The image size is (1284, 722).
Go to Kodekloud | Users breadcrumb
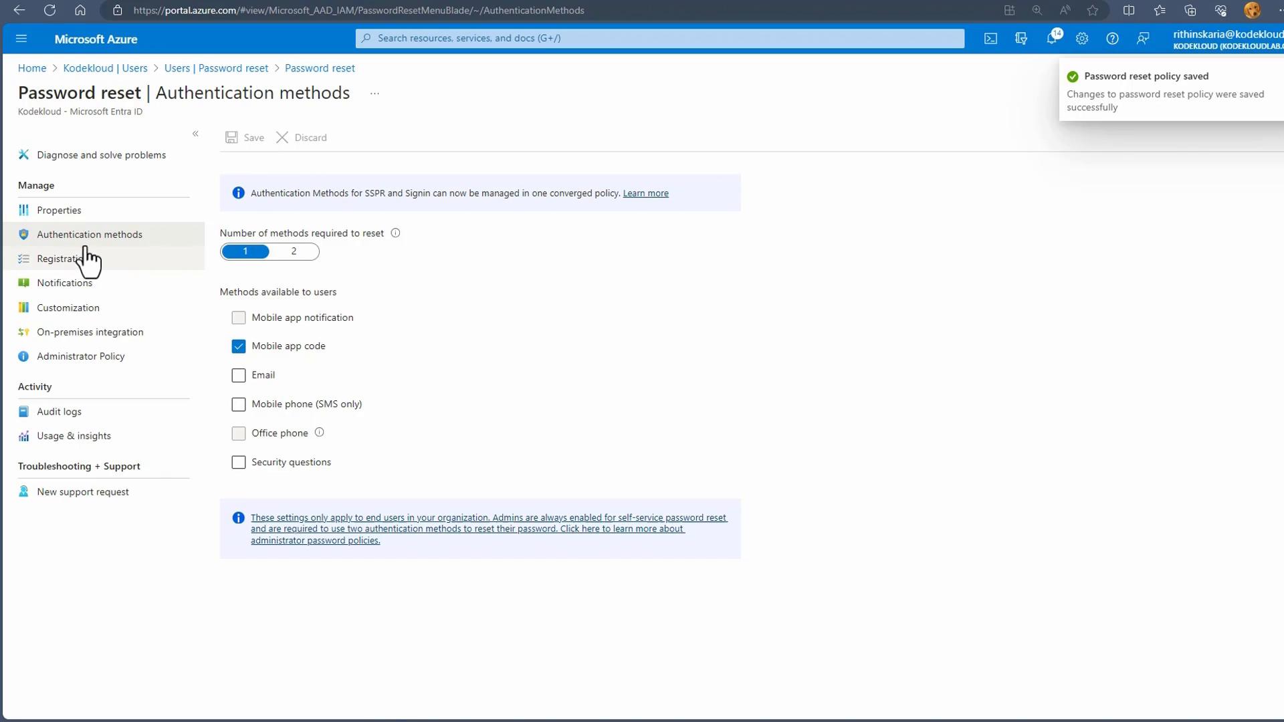pos(105,68)
